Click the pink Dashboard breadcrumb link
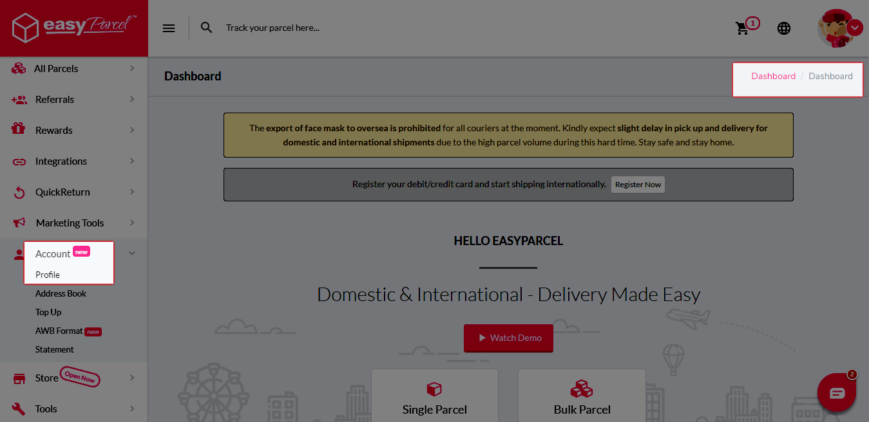The height and width of the screenshot is (422, 869). [x=773, y=76]
